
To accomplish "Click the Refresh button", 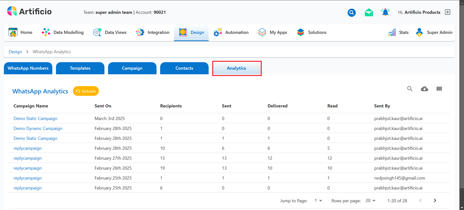I will coord(86,91).
